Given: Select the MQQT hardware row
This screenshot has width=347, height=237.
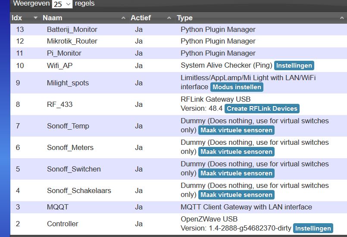Looking at the screenshot, I should coord(58,207).
